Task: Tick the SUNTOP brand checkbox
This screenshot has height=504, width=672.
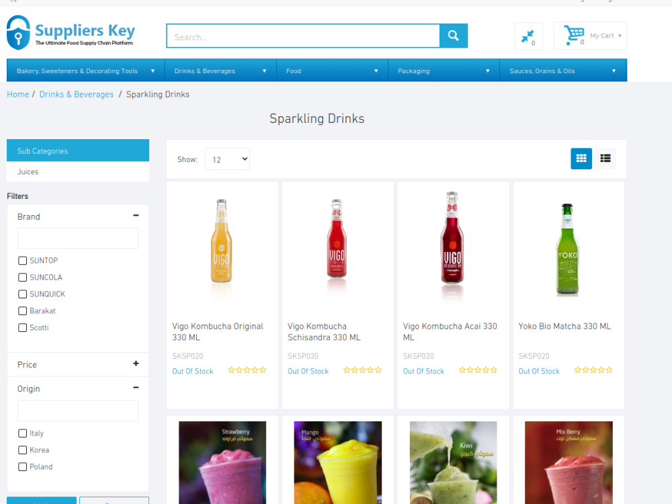Action: pos(23,261)
